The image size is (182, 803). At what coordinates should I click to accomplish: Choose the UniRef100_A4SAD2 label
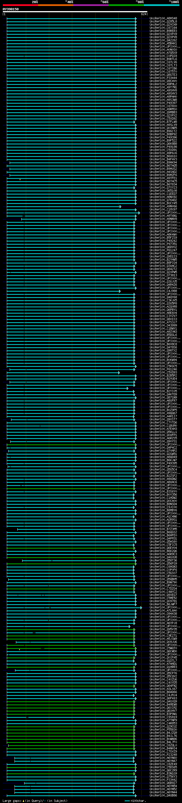(163, 172)
